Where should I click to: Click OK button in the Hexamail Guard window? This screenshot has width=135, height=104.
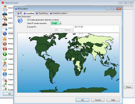click(x=8, y=94)
